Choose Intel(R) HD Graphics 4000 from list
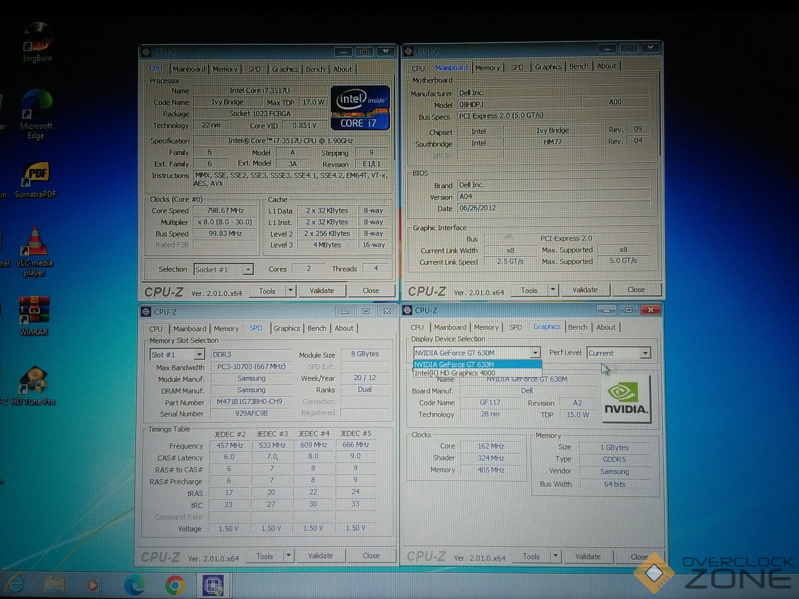This screenshot has height=599, width=799. pyautogui.click(x=477, y=373)
